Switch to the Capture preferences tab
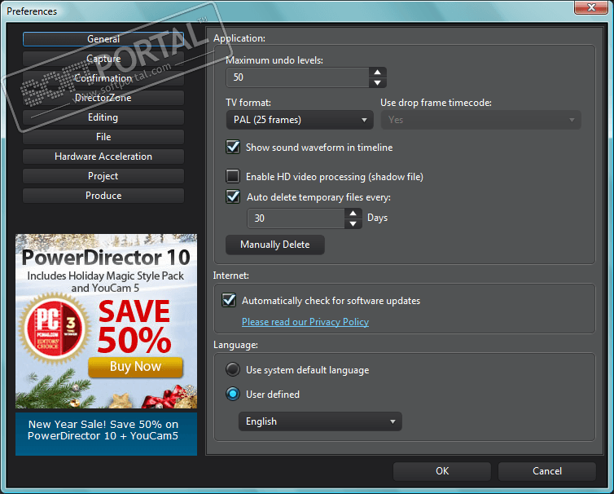The width and height of the screenshot is (614, 494). [x=103, y=59]
